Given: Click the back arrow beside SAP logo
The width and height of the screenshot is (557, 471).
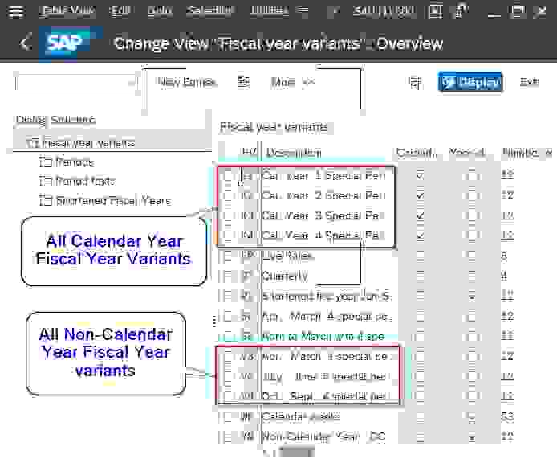Looking at the screenshot, I should click(x=26, y=43).
